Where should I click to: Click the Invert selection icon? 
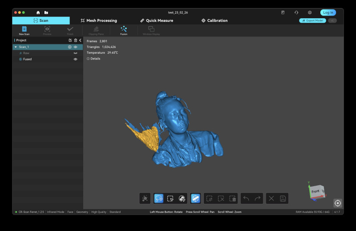[x=209, y=199]
